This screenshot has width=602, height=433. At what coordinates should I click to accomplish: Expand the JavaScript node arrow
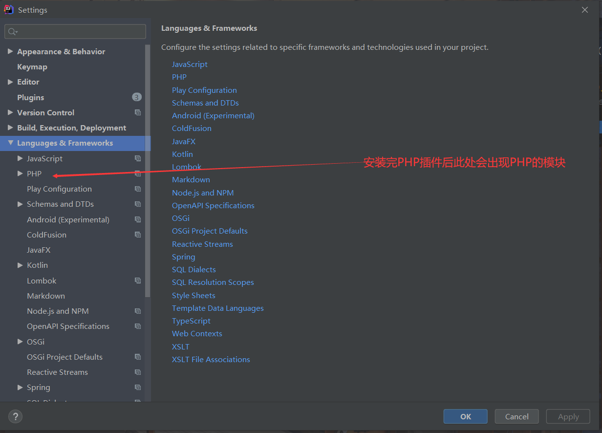[20, 158]
